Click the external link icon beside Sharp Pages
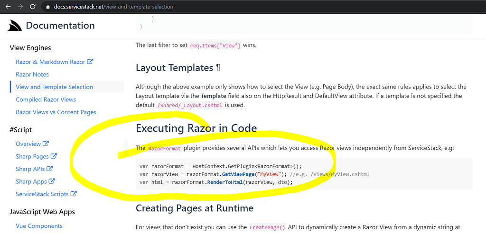486x233 pixels. pos(54,156)
